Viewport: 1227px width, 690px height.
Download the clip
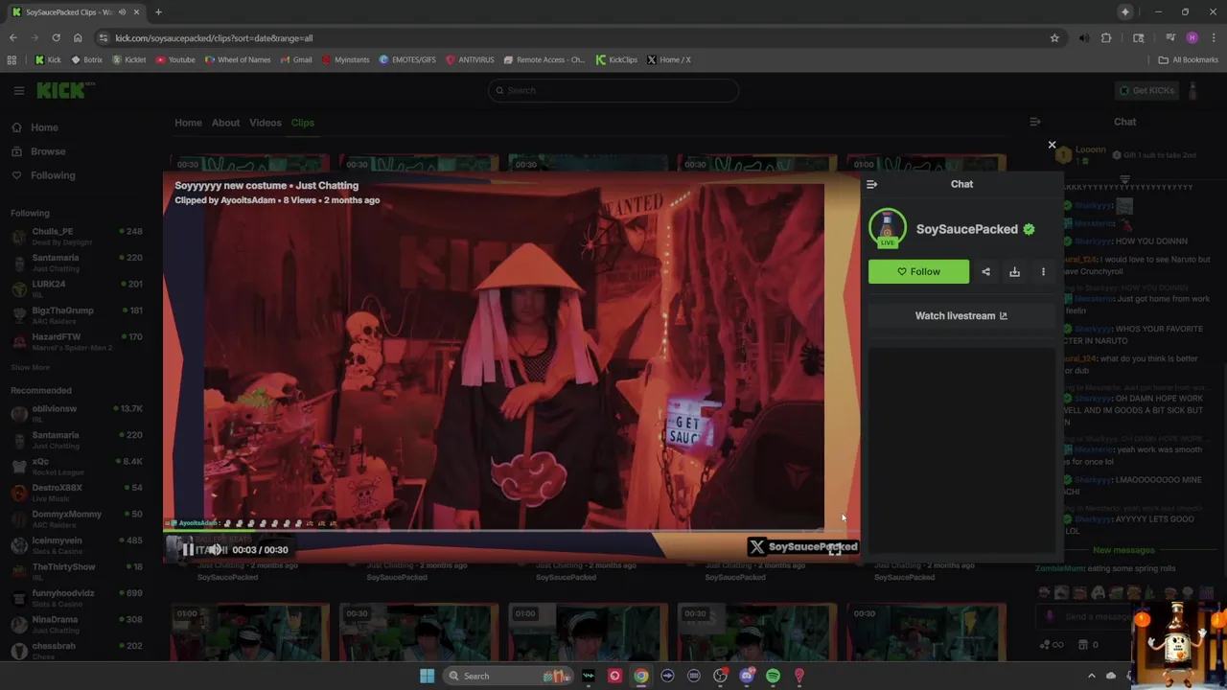[x=1014, y=271]
